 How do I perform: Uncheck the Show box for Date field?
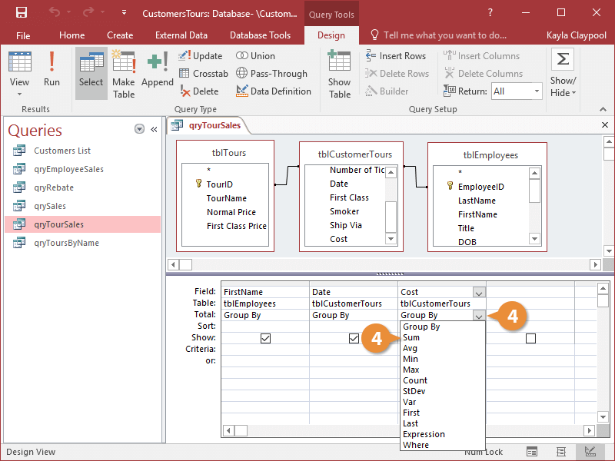353,338
